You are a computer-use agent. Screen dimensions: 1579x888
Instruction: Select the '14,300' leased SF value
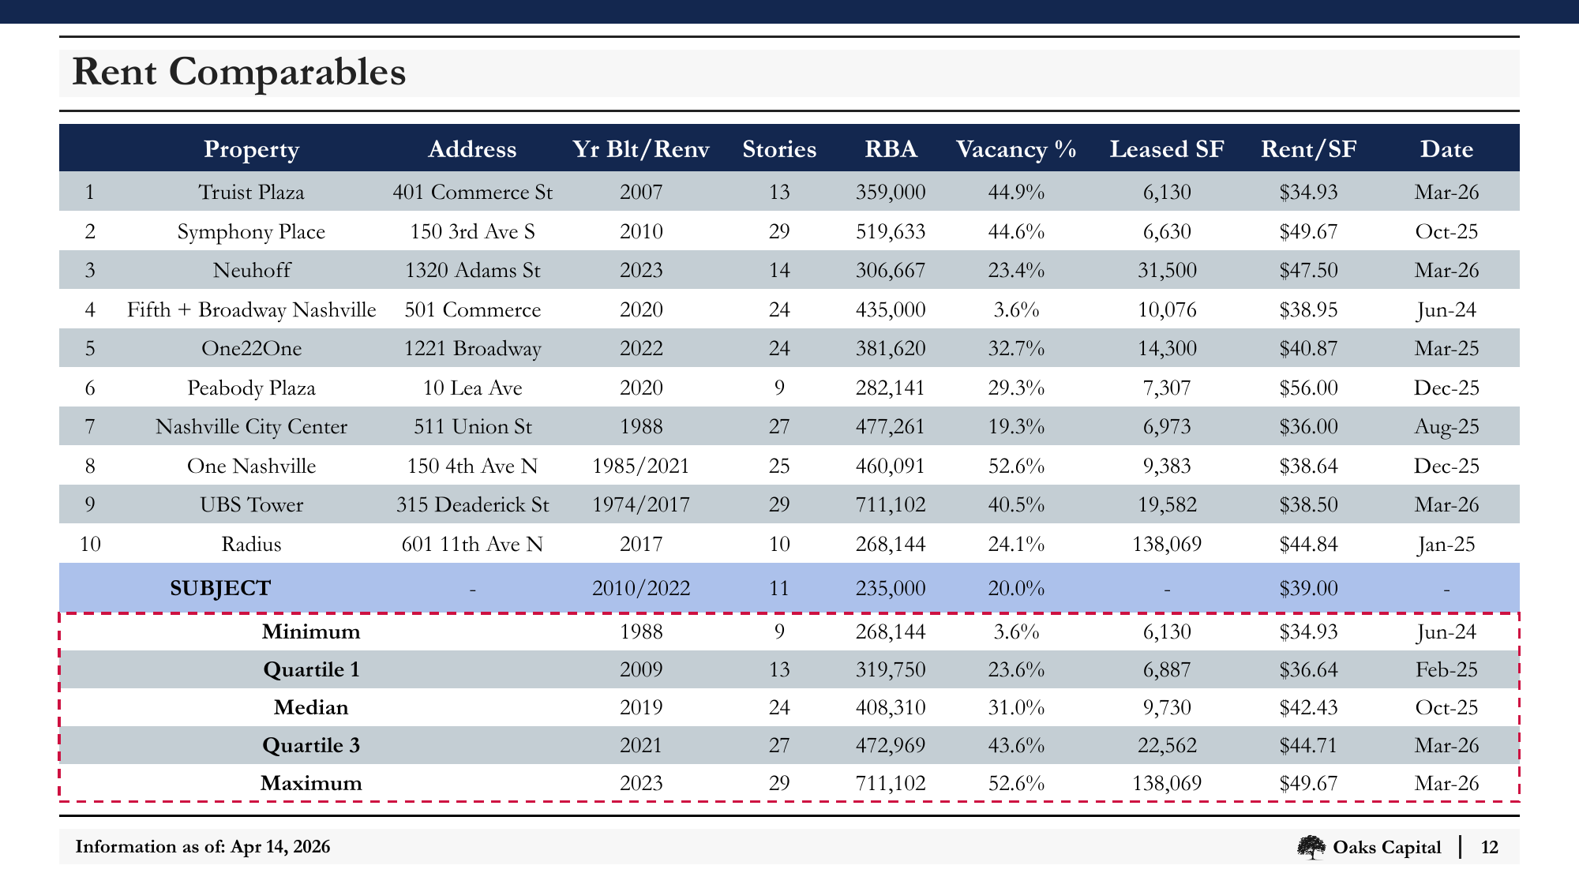[1167, 348]
